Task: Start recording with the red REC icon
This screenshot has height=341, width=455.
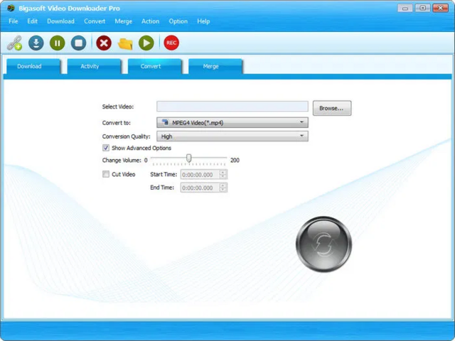Action: tap(171, 43)
